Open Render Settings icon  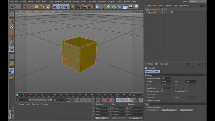coord(90,7)
